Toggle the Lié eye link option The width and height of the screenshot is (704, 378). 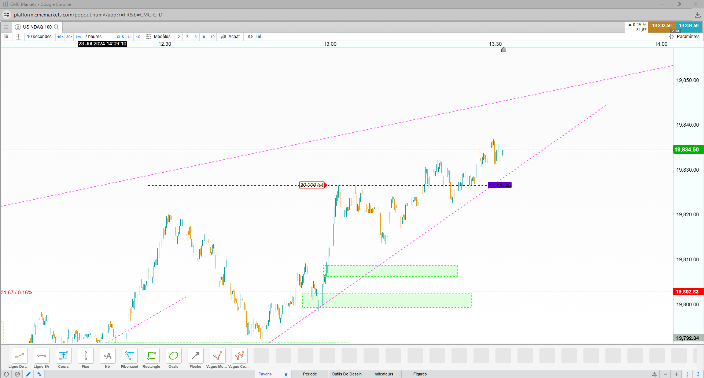tap(255, 37)
